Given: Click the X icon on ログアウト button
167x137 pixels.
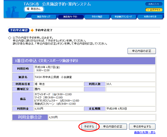Looking at the screenshot, I should coord(148,10).
